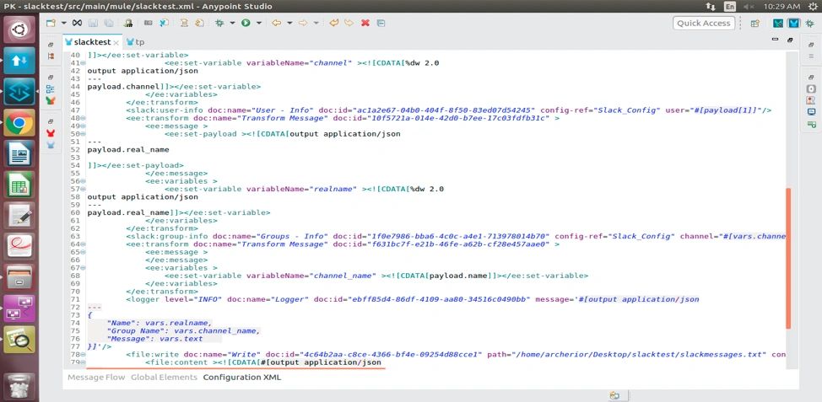Click the user credentials toolbar icon
This screenshot has height=402, width=822.
pyautogui.click(x=128, y=23)
